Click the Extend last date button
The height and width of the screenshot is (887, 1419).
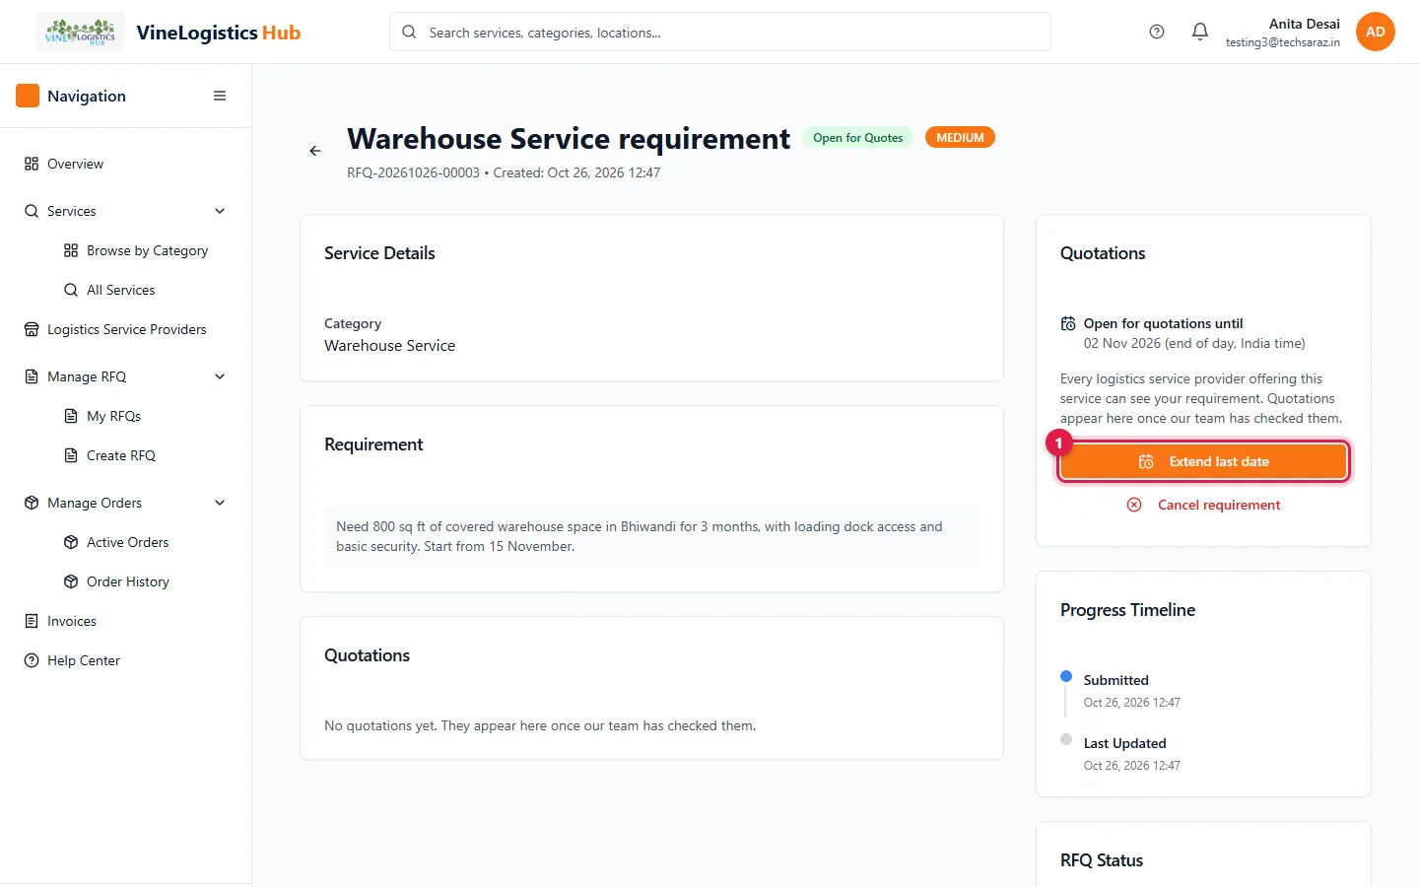coord(1203,461)
